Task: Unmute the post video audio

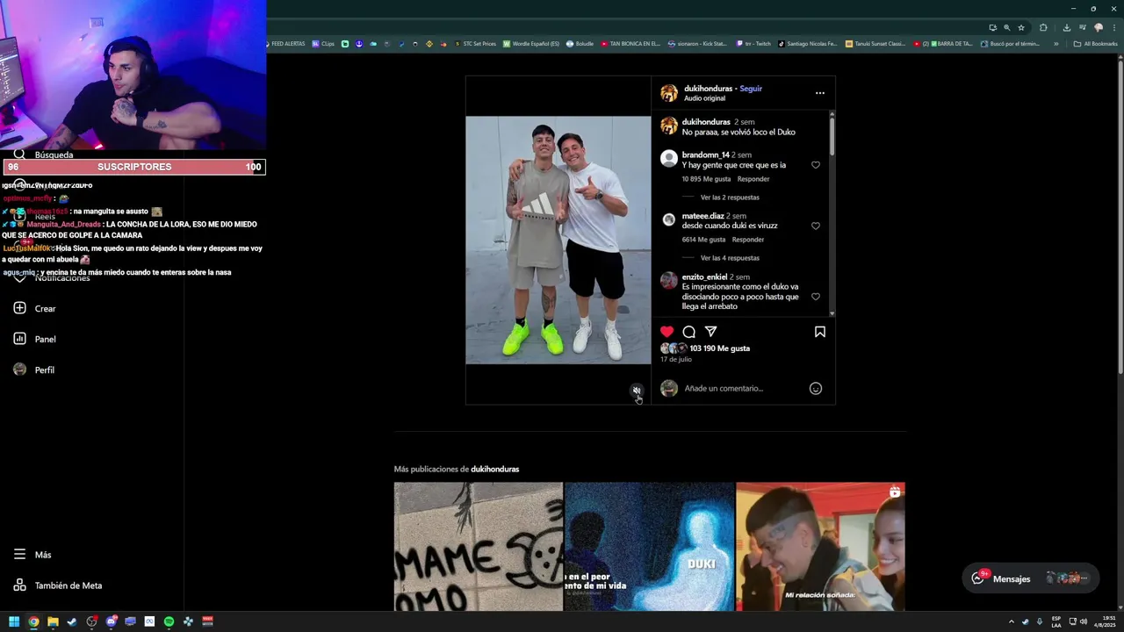Action: (637, 391)
